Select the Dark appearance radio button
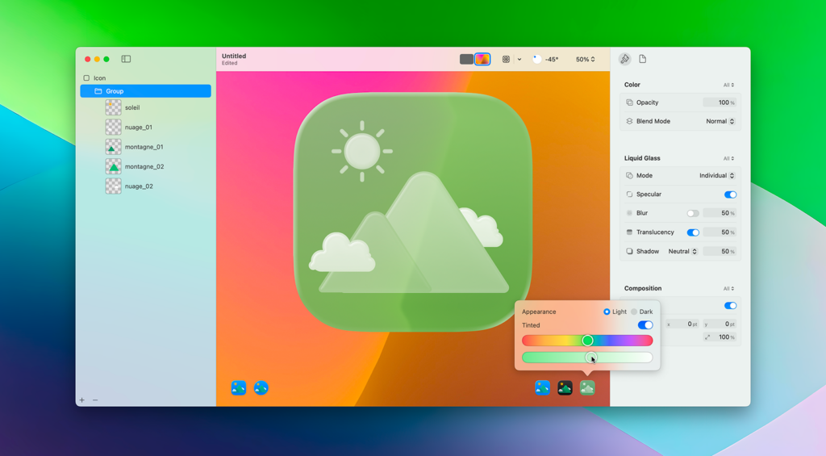826x456 pixels. point(635,312)
